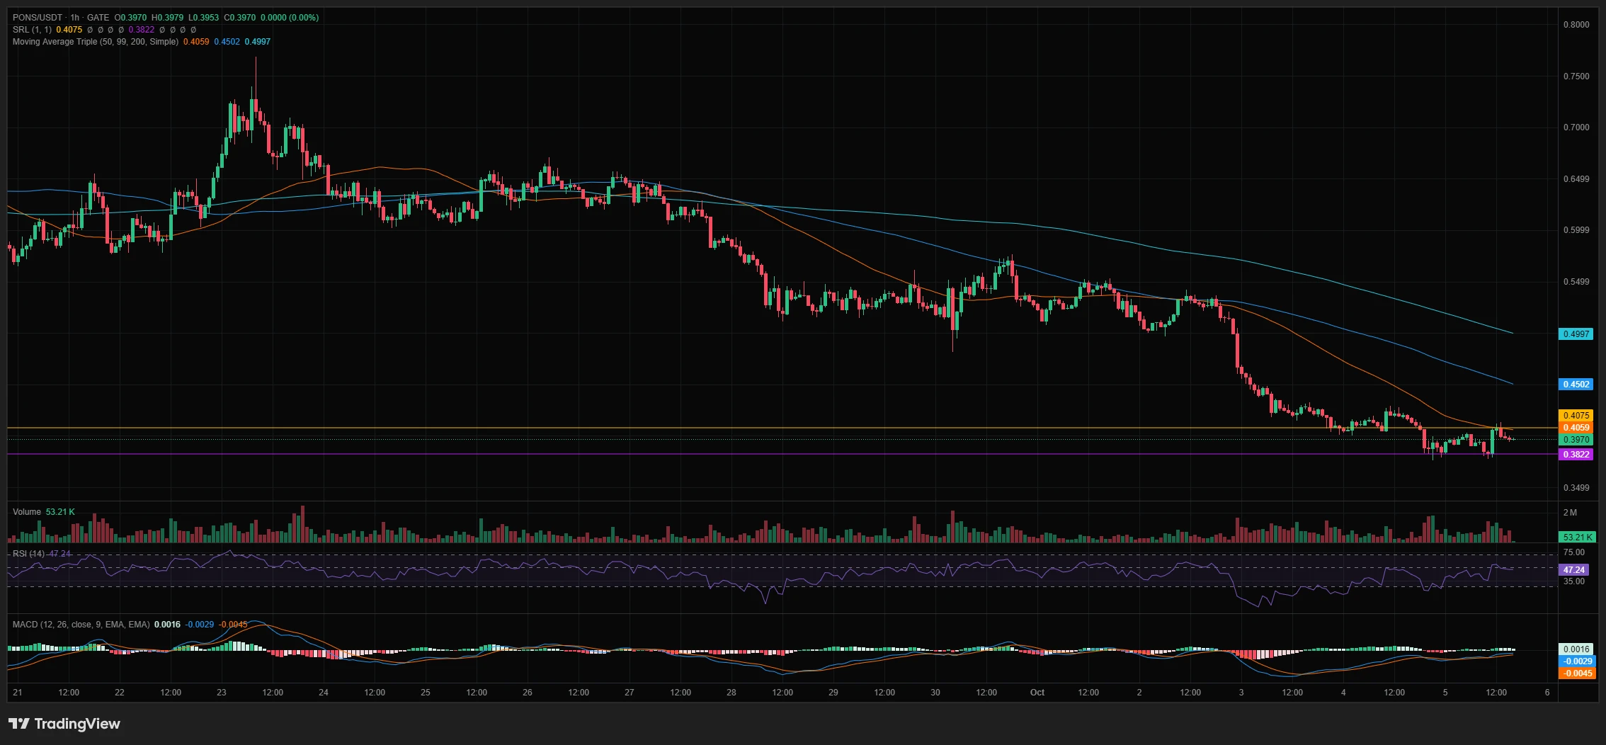Viewport: 1606px width, 745px height.
Task: Click the TradingView logo icon
Action: coord(19,723)
